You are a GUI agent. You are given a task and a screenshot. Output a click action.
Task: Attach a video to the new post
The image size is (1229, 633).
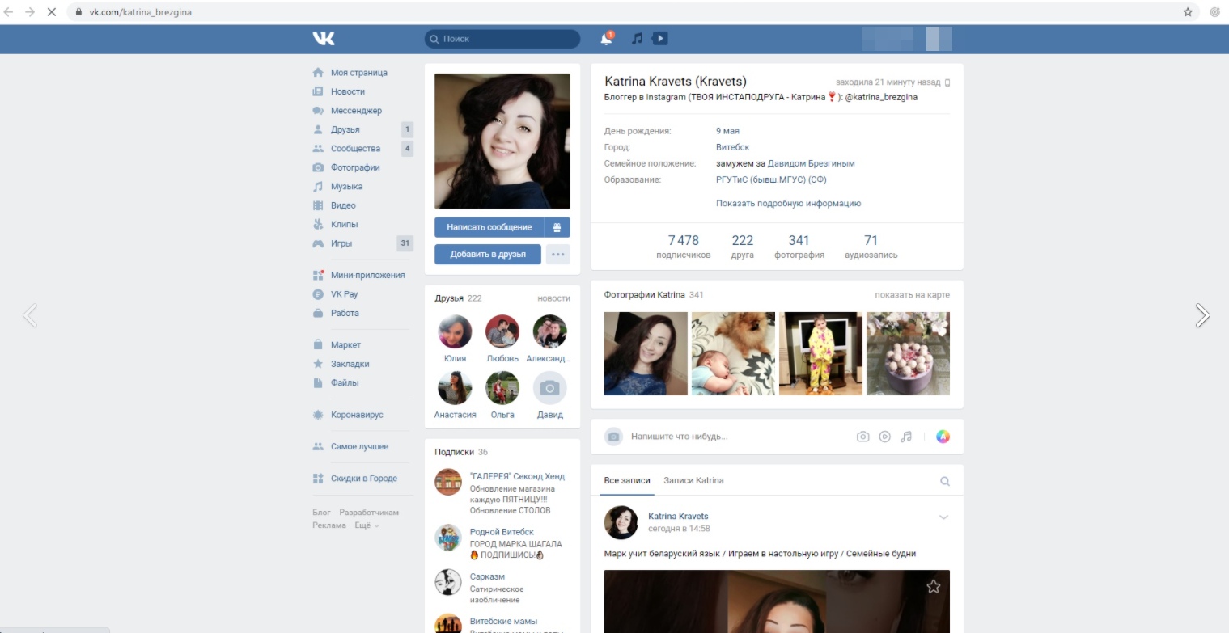pos(885,437)
